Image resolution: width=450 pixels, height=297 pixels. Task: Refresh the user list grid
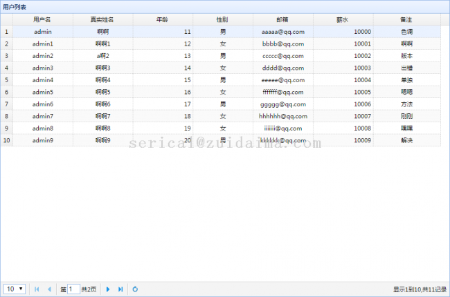135,289
